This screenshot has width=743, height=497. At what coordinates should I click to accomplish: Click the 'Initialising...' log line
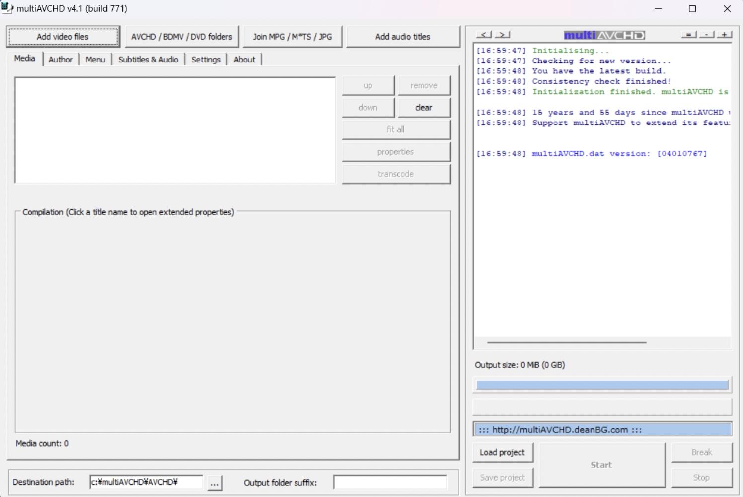point(542,50)
